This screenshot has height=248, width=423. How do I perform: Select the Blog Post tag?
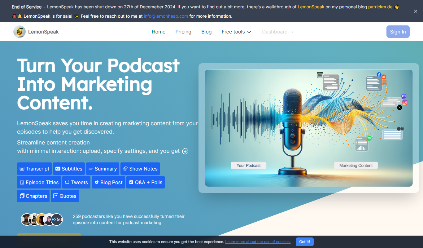(x=108, y=182)
